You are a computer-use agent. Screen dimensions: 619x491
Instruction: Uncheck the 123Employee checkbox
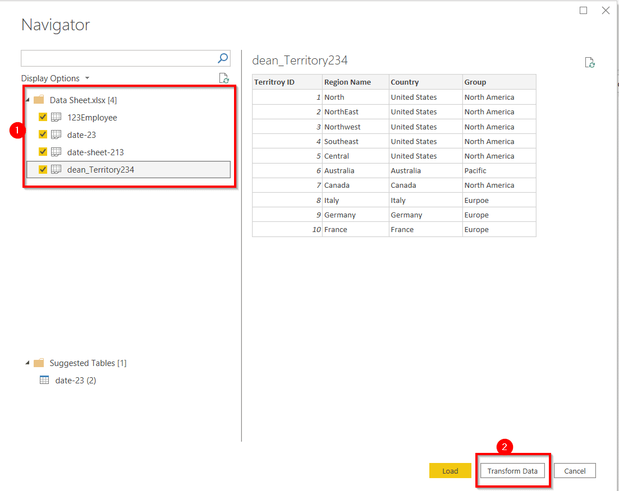click(43, 118)
